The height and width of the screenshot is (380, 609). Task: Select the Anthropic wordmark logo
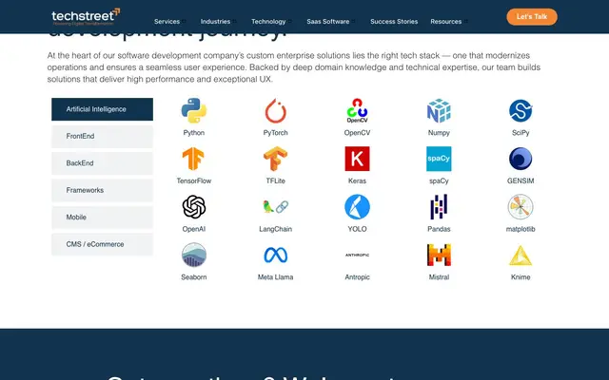357,255
